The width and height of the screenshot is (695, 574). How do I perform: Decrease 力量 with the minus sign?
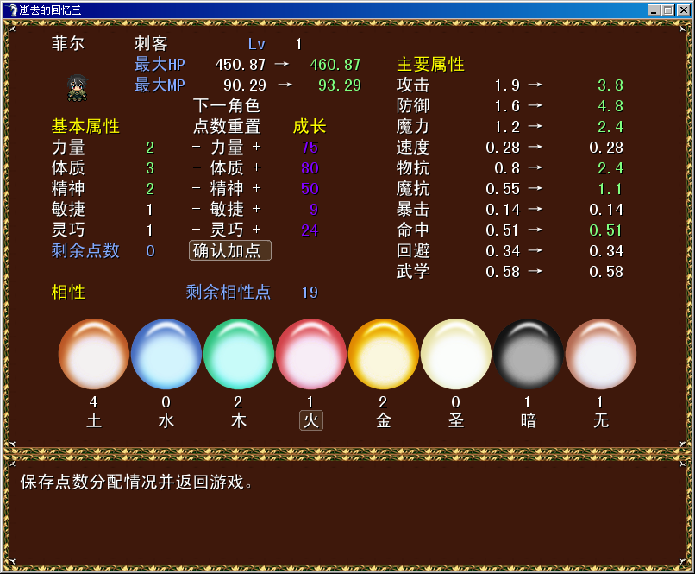coord(197,147)
